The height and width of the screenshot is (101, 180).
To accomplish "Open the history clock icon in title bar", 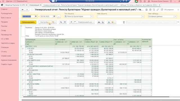I will (x=141, y=1).
